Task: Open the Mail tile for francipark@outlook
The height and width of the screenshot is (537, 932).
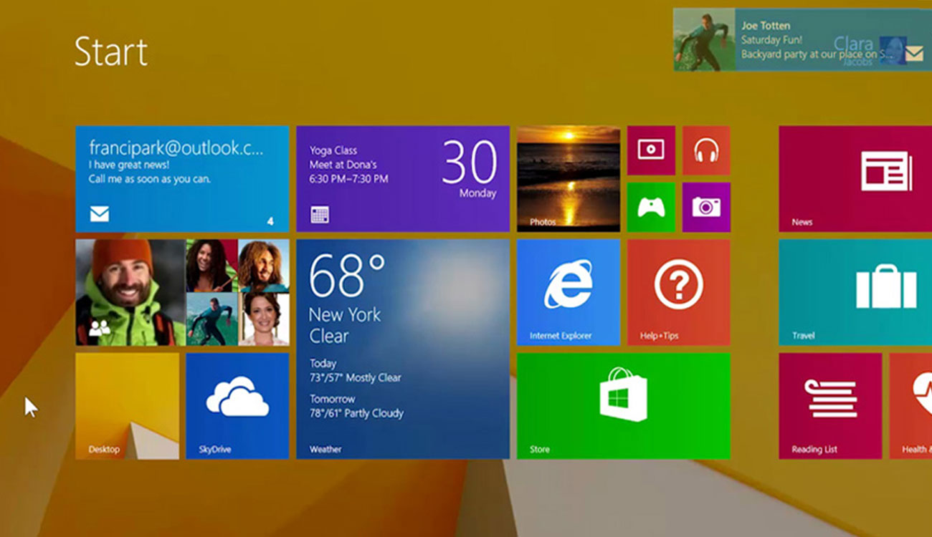Action: click(x=182, y=179)
